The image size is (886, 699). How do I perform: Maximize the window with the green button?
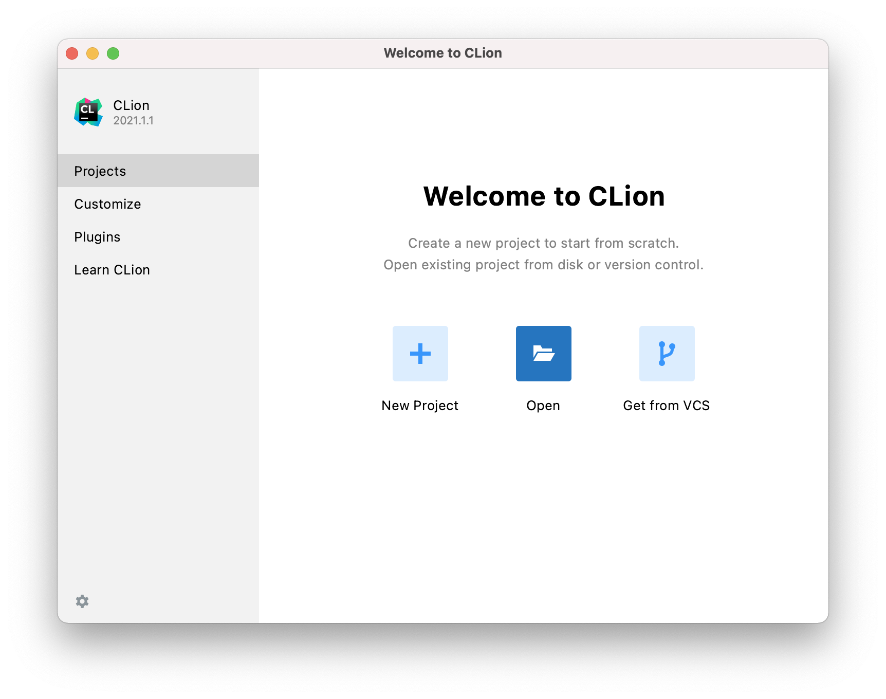[x=113, y=53]
